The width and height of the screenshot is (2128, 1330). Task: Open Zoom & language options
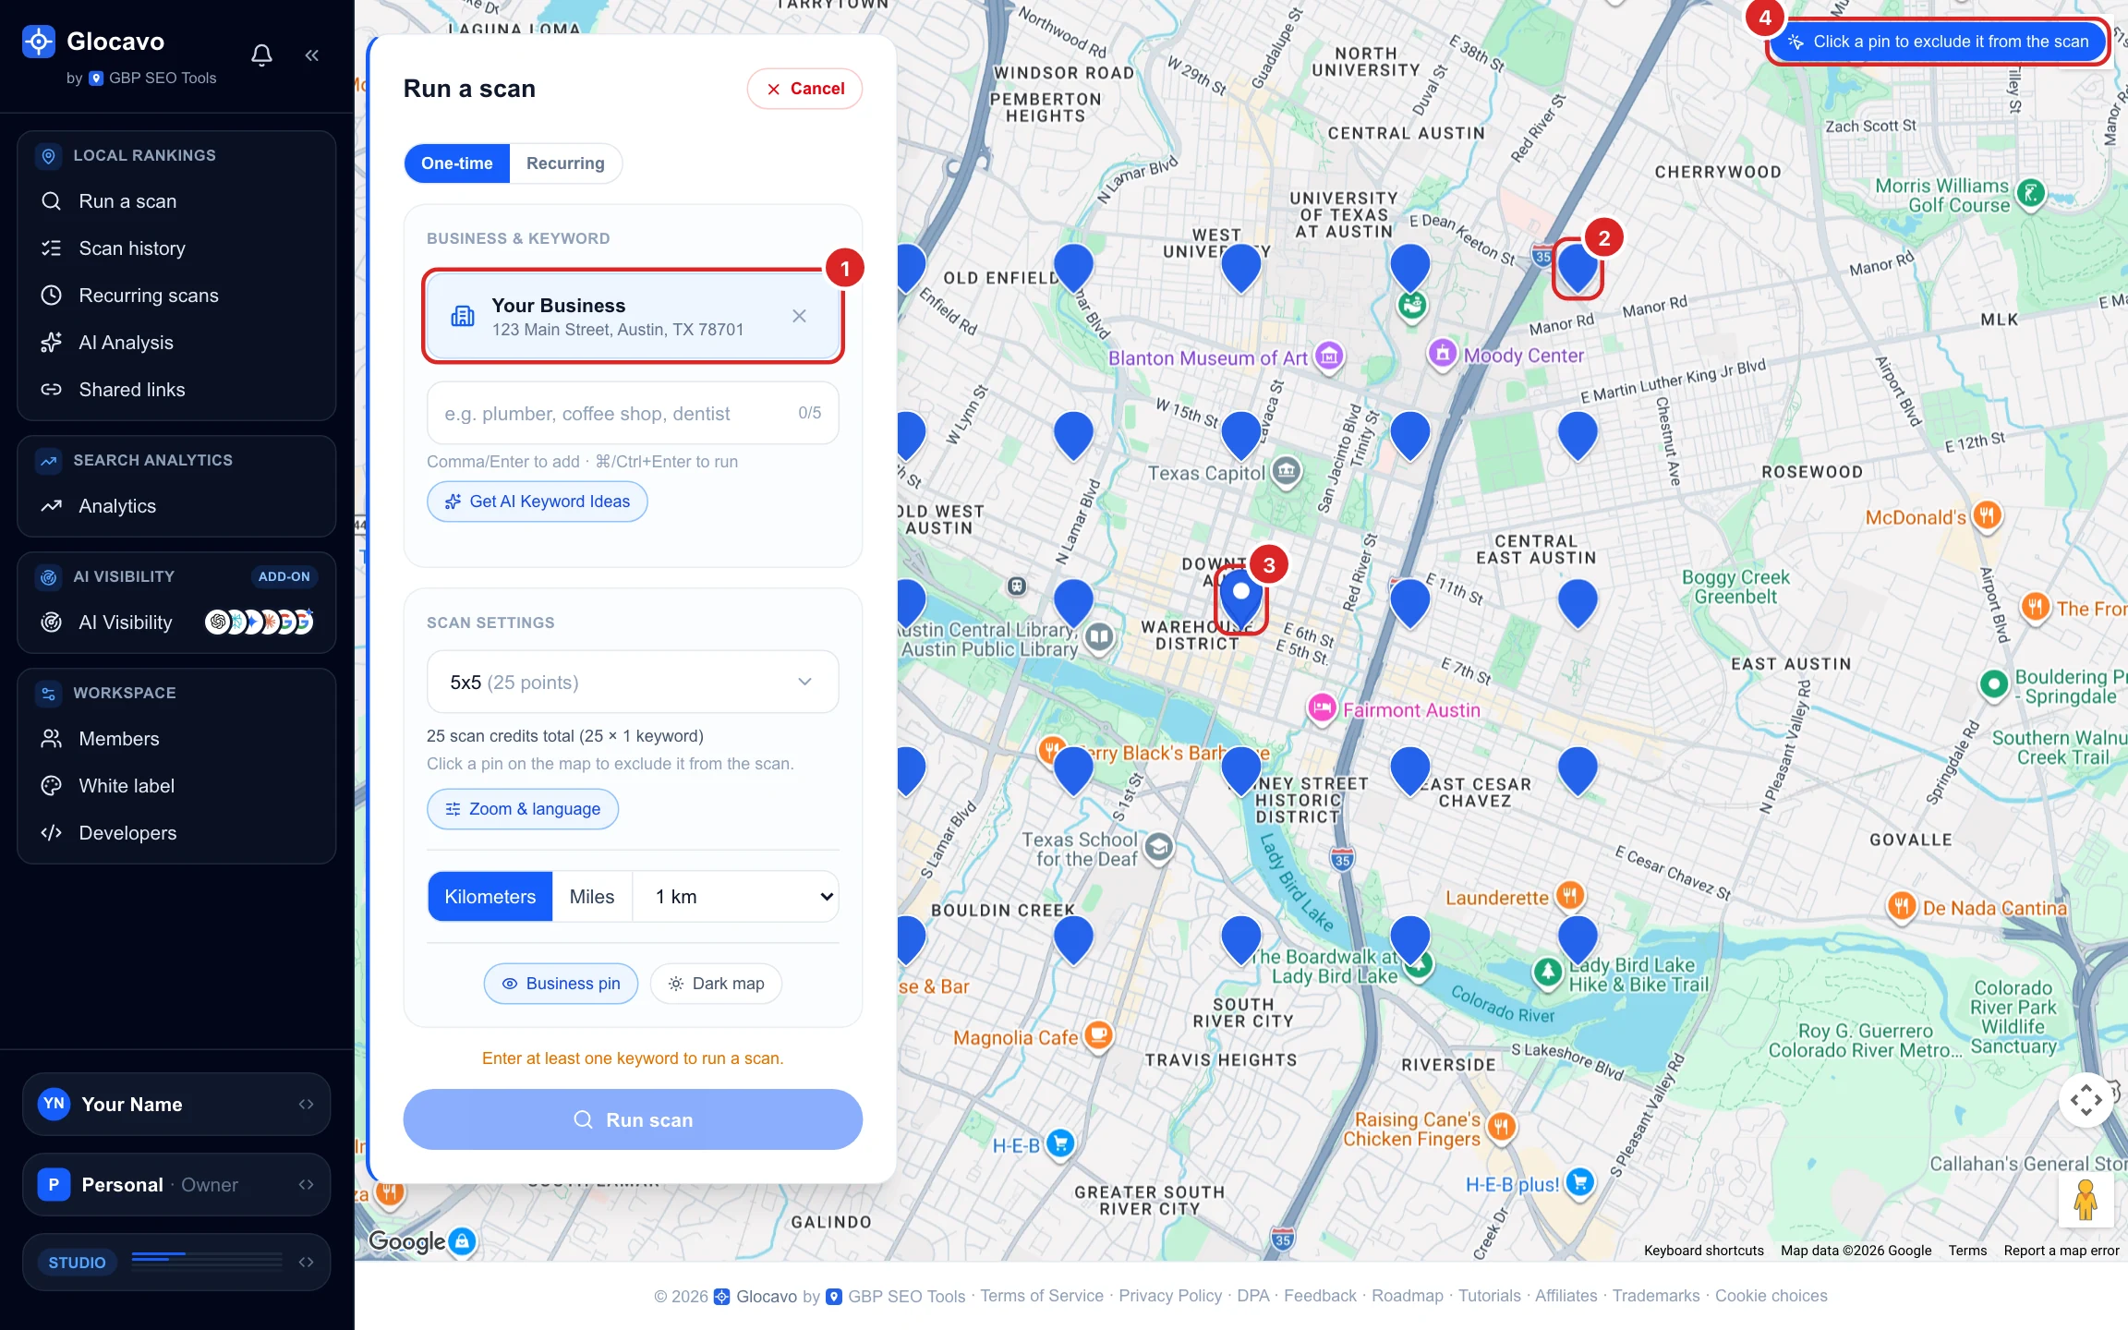pos(523,809)
